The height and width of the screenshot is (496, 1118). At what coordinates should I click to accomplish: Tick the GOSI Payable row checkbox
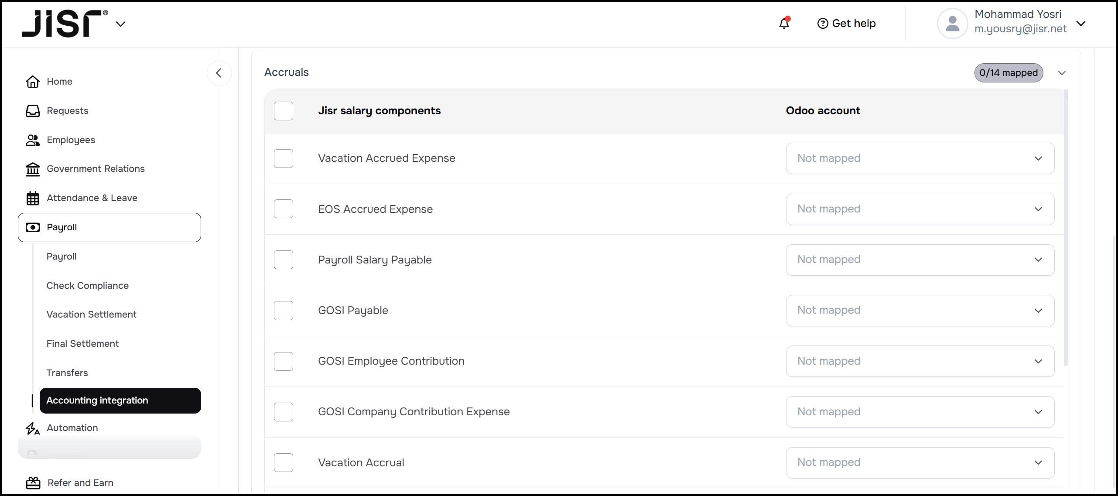284,311
